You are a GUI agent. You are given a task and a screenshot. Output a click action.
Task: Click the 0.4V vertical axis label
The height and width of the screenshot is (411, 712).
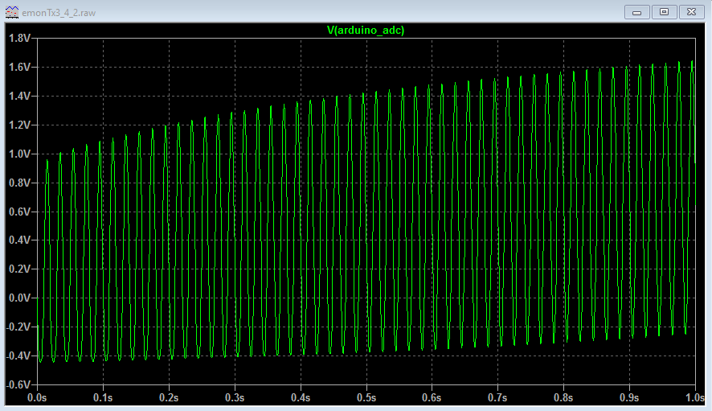click(x=19, y=240)
